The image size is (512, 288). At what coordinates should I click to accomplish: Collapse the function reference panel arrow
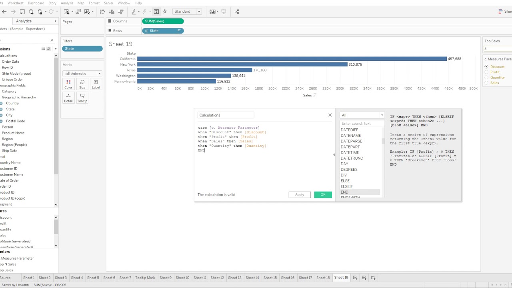334,155
